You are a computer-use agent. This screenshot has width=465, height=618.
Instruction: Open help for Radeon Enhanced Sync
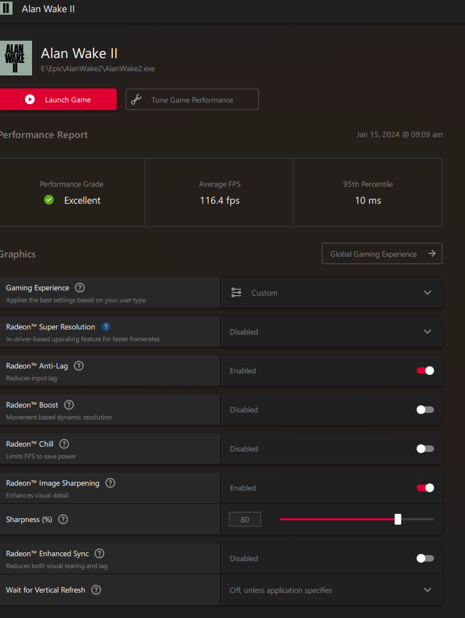99,553
